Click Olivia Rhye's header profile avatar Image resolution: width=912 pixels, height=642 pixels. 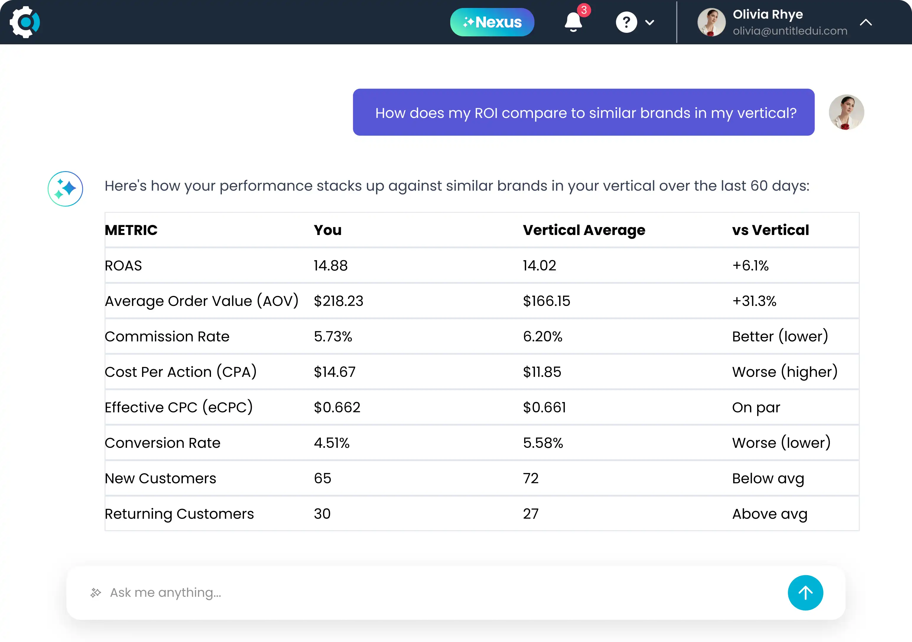[711, 22]
